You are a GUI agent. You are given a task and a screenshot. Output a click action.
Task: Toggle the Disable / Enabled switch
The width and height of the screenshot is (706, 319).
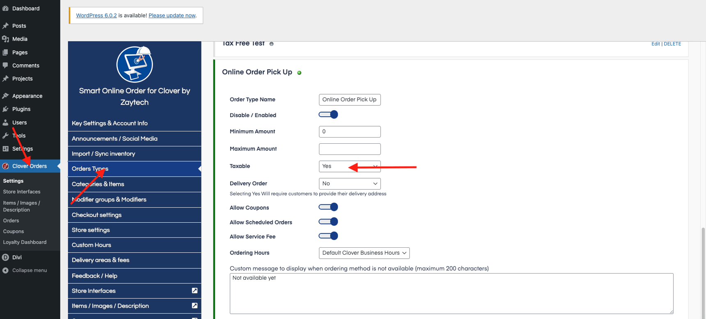328,115
